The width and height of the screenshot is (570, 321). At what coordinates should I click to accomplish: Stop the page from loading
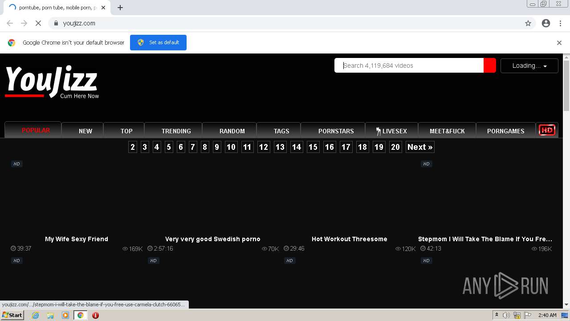point(38,23)
